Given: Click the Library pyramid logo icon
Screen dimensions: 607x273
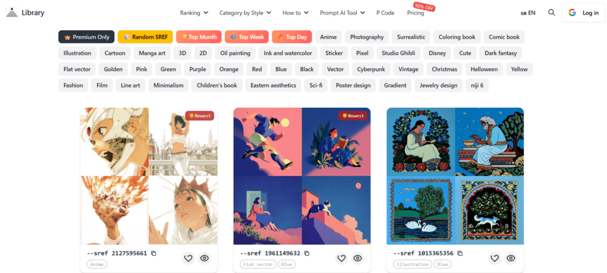Looking at the screenshot, I should tap(12, 12).
